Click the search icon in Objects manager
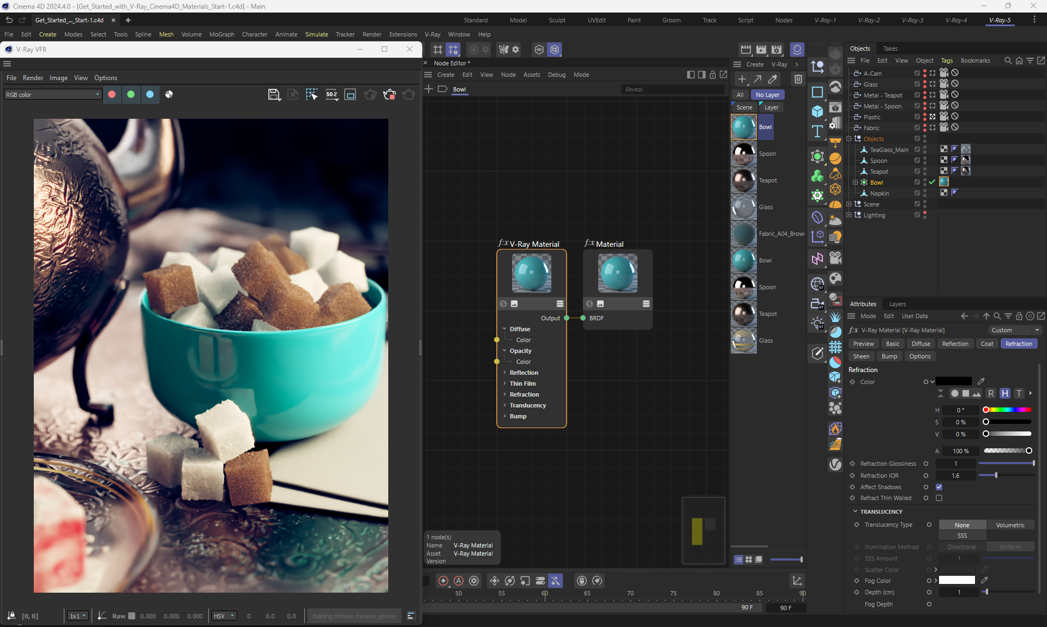This screenshot has width=1047, height=627. click(1008, 60)
